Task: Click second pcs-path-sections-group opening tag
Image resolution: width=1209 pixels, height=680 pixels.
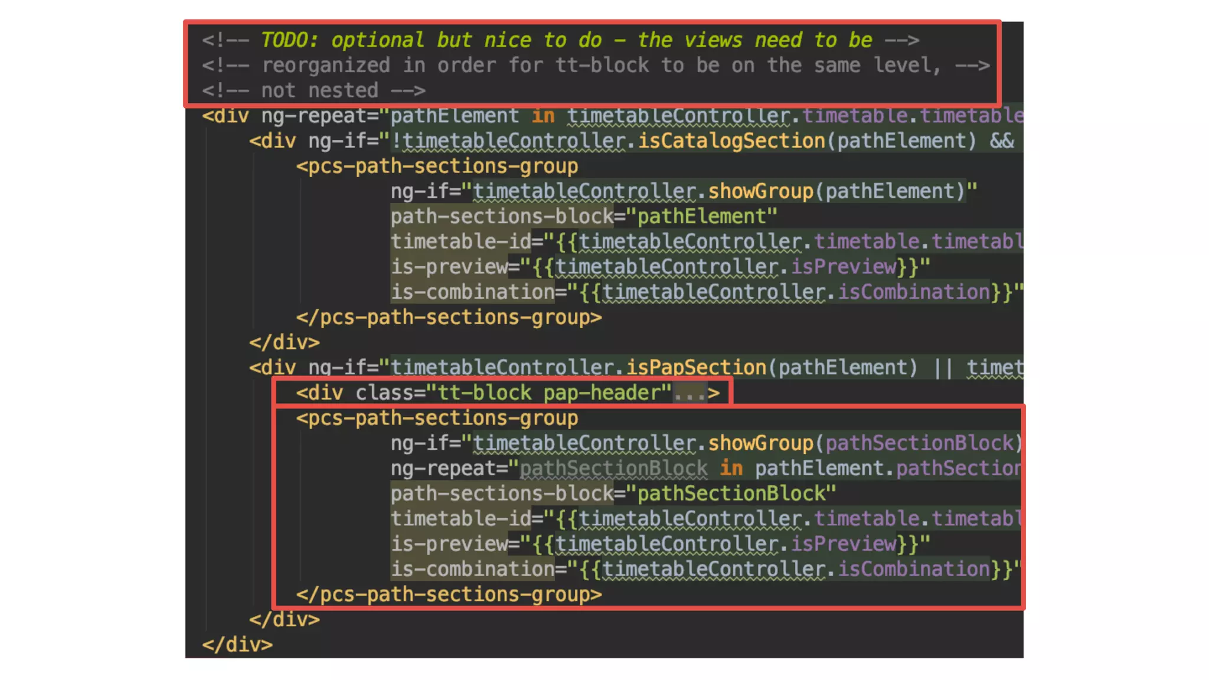Action: point(437,419)
